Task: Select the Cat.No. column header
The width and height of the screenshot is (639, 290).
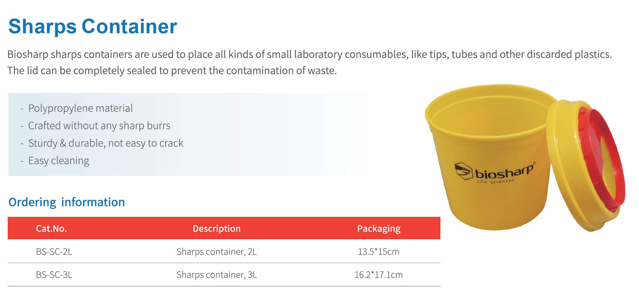Action: tap(51, 229)
